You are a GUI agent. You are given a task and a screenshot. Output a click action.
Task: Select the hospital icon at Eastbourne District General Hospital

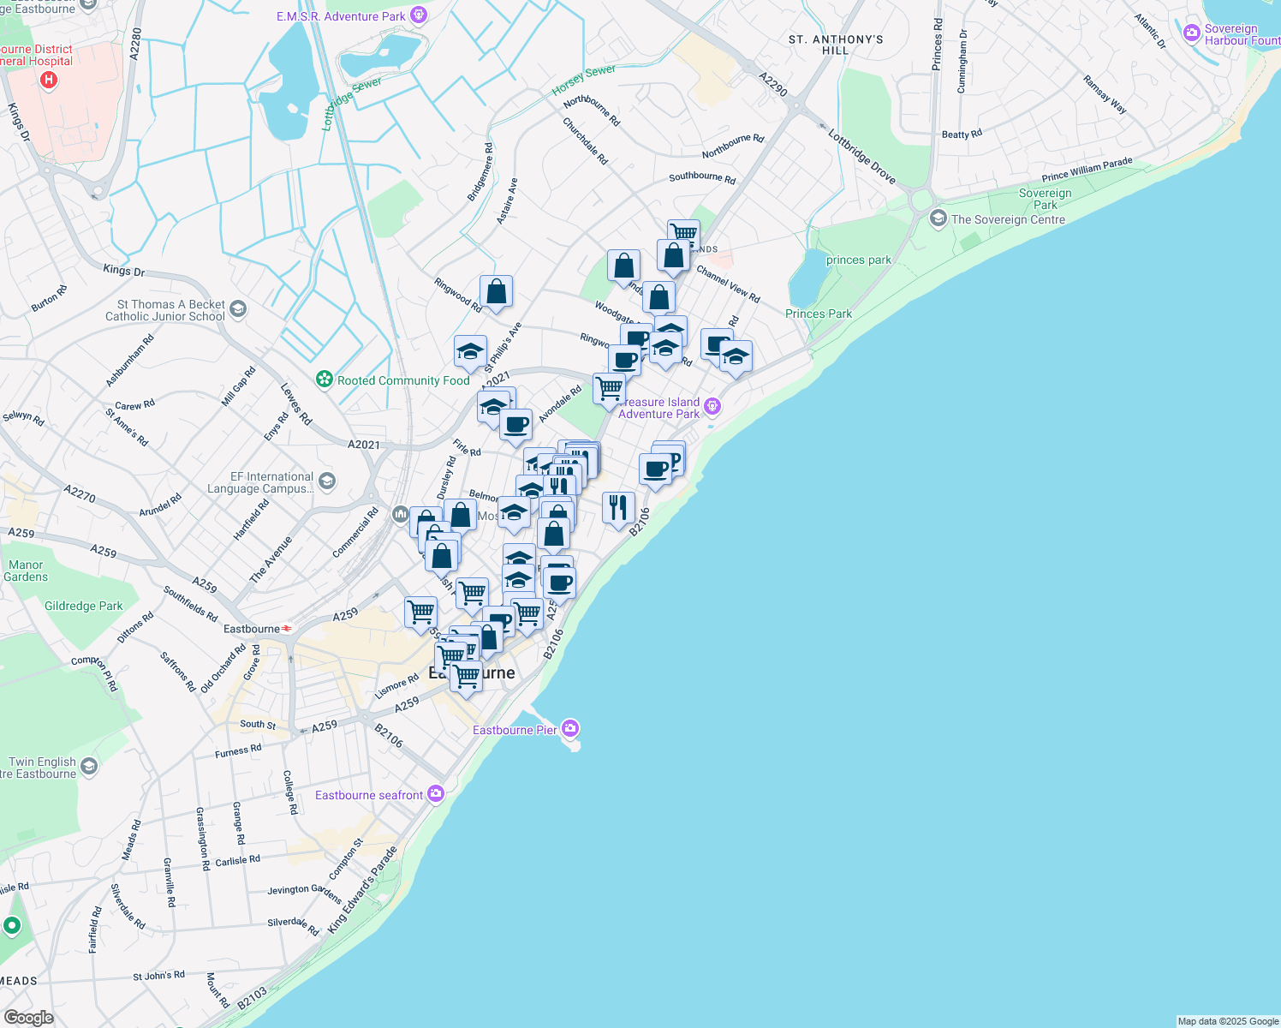click(49, 80)
